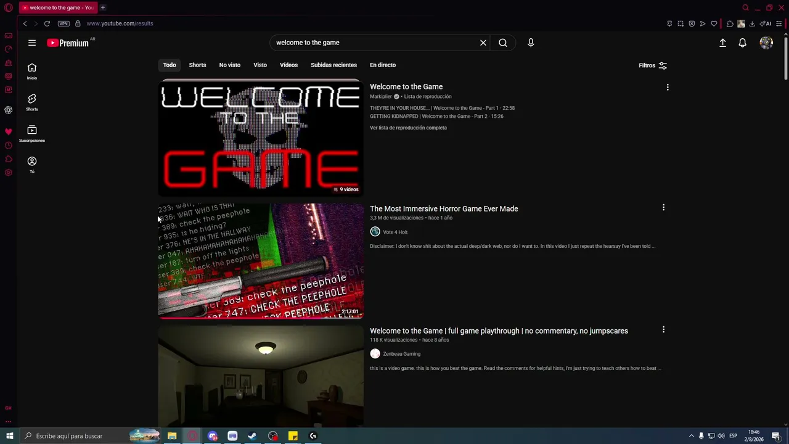
Task: Open a new tab with the plus button
Action: 103,7
